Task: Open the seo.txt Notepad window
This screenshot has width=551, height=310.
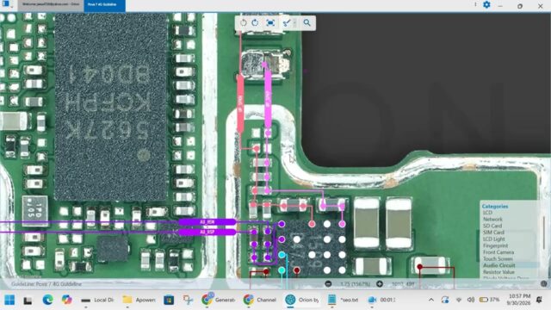Action: pos(343,300)
